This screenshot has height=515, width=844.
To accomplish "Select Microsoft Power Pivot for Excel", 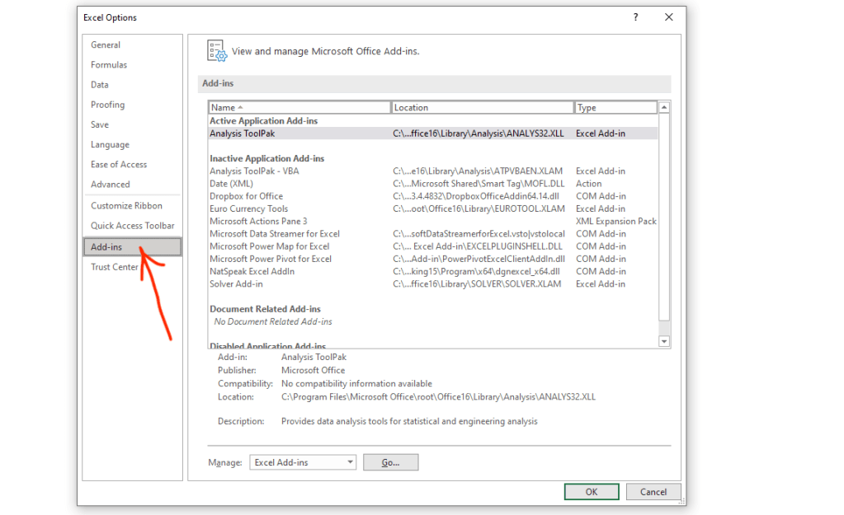I will tap(271, 259).
